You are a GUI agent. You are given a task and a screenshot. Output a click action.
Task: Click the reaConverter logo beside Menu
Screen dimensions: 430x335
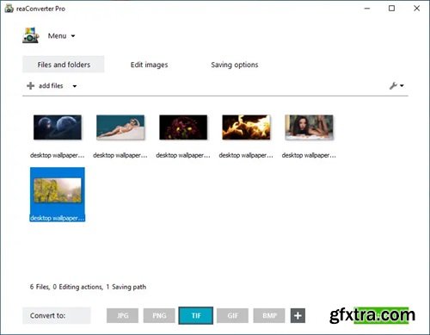(30, 35)
